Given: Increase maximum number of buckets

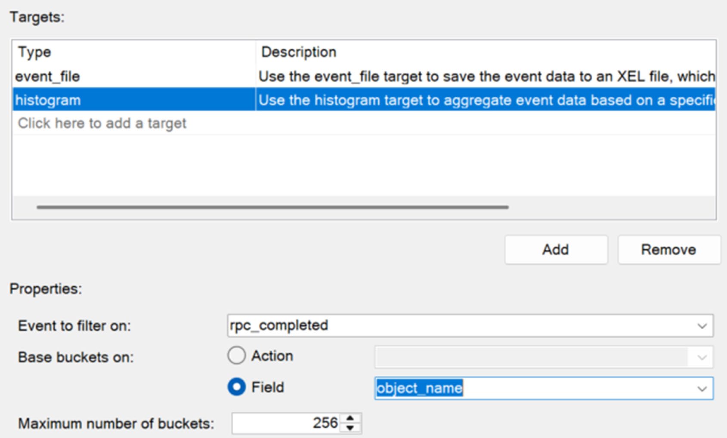Looking at the screenshot, I should (350, 418).
